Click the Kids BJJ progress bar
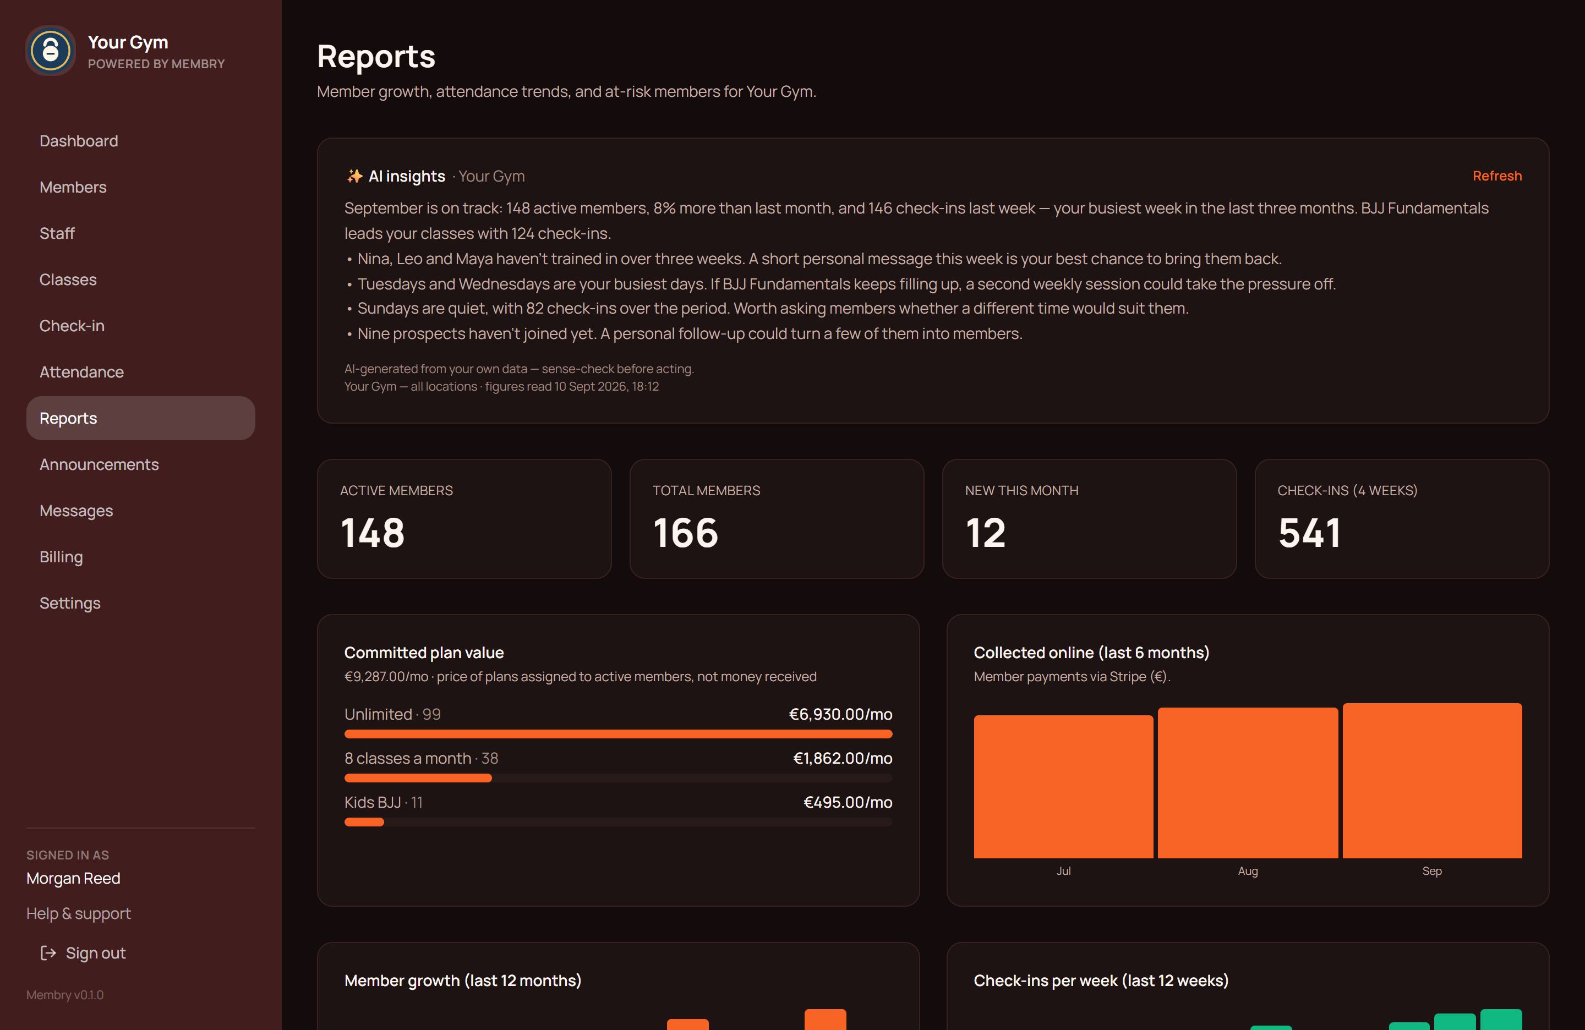 click(x=618, y=821)
